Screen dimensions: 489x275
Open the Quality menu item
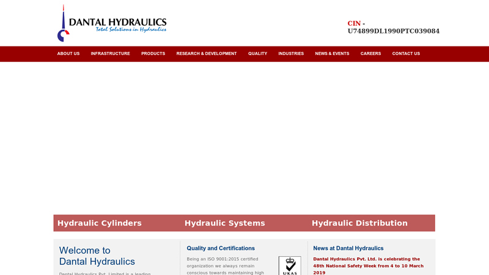click(x=257, y=54)
